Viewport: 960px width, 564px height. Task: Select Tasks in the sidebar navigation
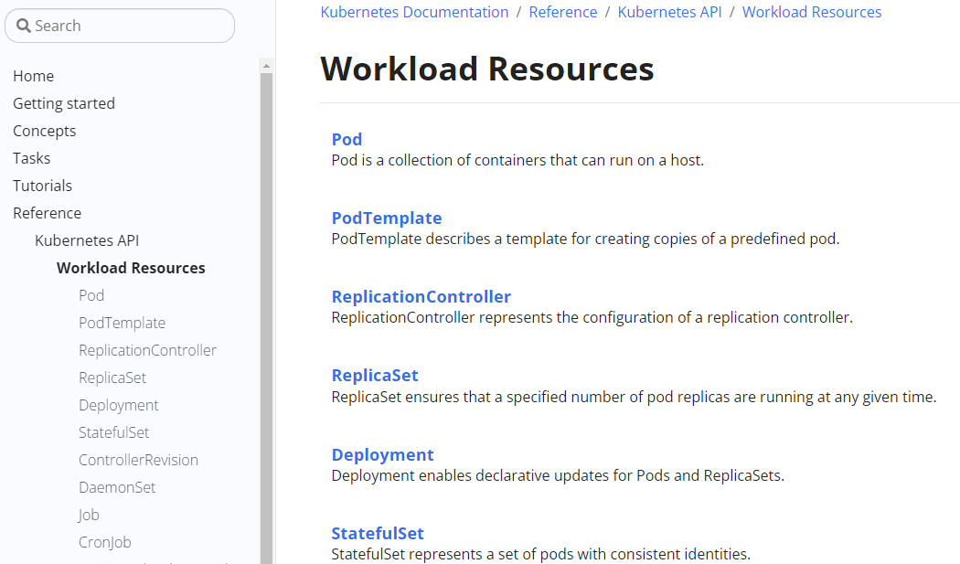31,158
